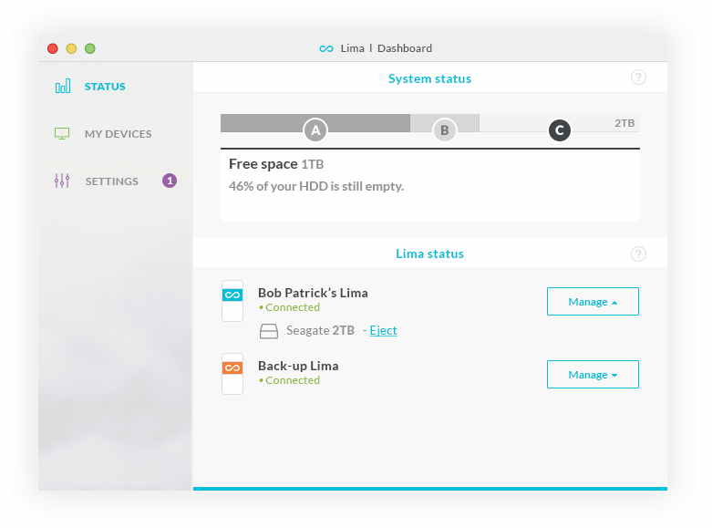
Task: Click the Lima logo in title bar
Action: [326, 48]
